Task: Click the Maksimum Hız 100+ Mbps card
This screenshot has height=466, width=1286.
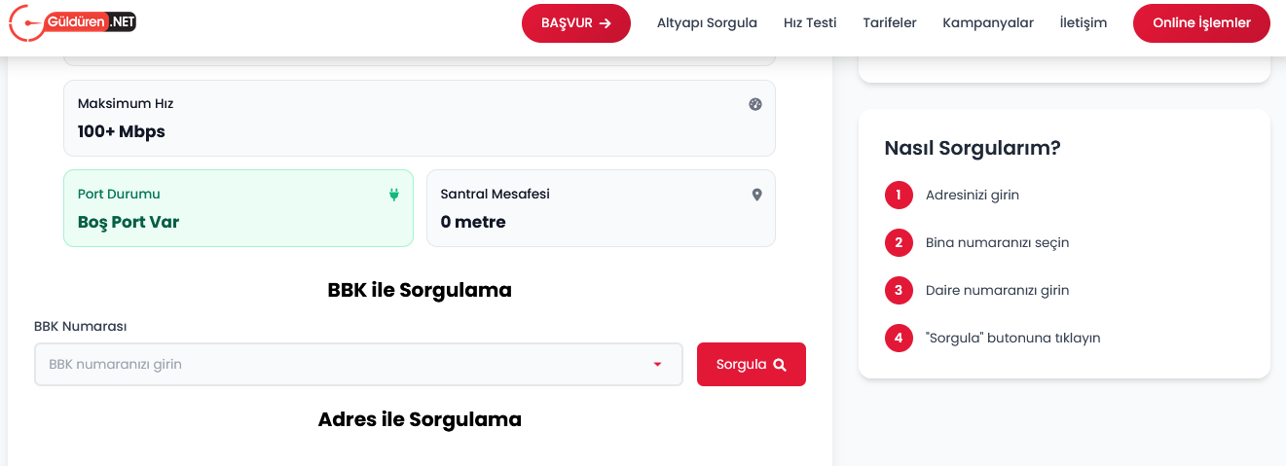Action: [419, 118]
